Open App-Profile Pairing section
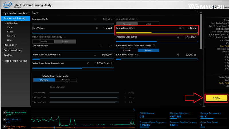The width and height of the screenshot is (229, 129). tap(15, 61)
